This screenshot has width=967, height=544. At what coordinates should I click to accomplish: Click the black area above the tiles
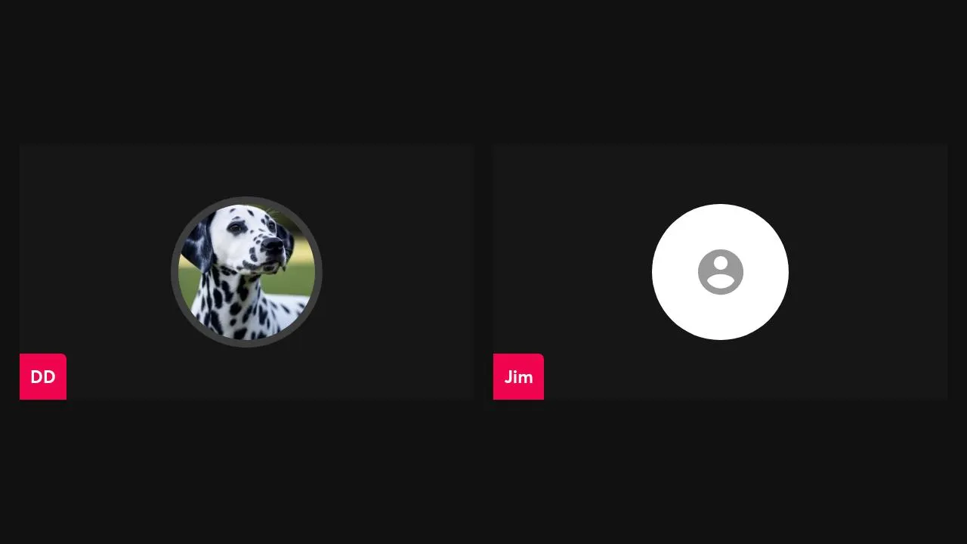(483, 72)
